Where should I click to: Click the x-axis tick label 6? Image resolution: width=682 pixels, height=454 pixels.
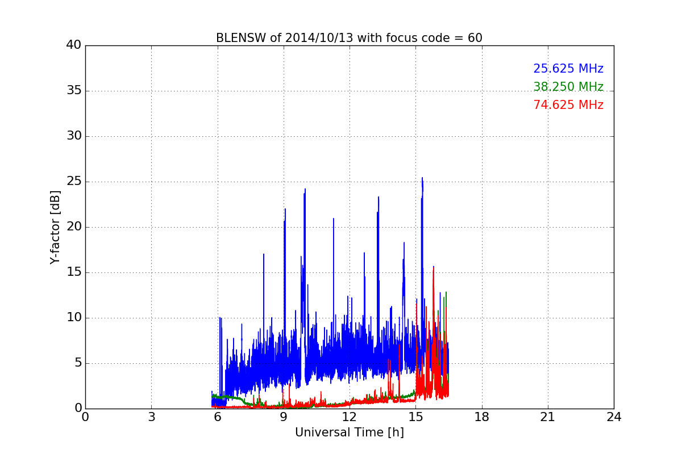click(x=217, y=417)
